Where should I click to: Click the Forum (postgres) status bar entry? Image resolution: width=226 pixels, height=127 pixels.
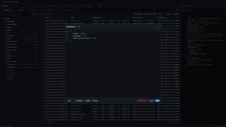point(7,126)
